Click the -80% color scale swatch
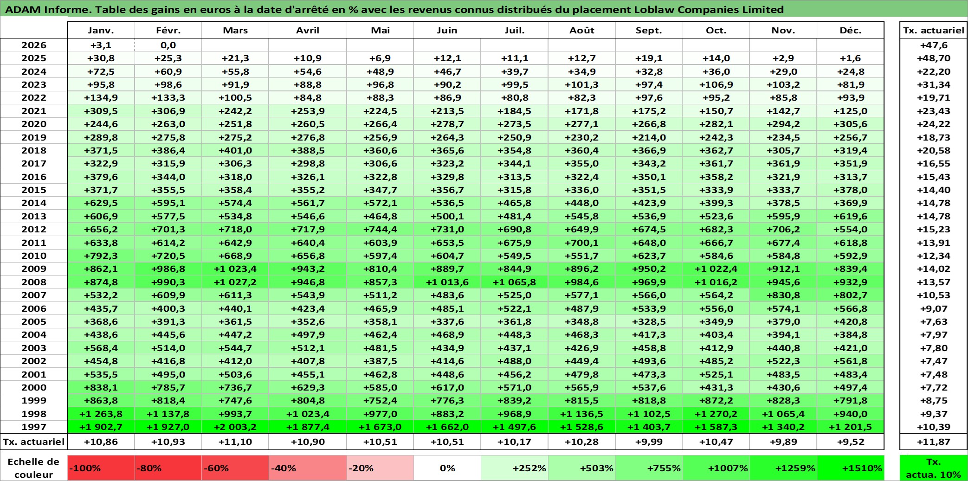Image resolution: width=968 pixels, height=481 pixels. pos(168,468)
